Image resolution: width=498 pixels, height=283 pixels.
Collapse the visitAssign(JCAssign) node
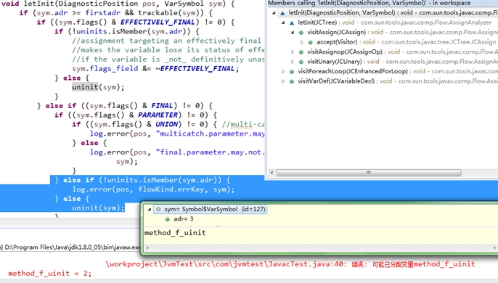pyautogui.click(x=293, y=33)
